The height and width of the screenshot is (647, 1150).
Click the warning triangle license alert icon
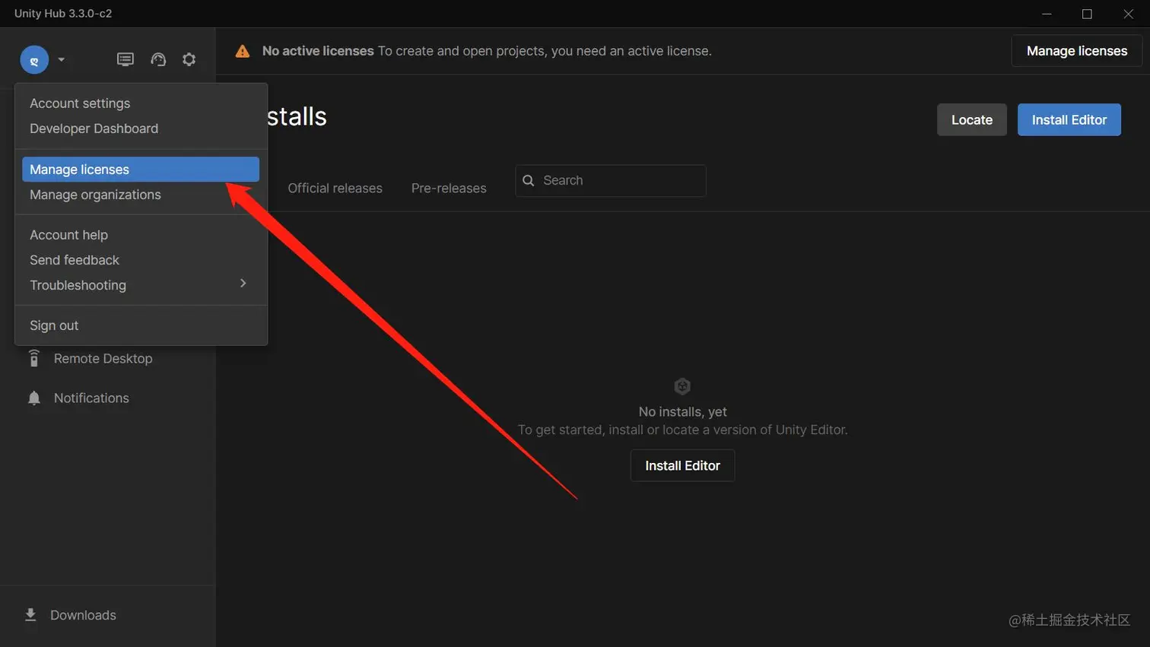point(243,51)
